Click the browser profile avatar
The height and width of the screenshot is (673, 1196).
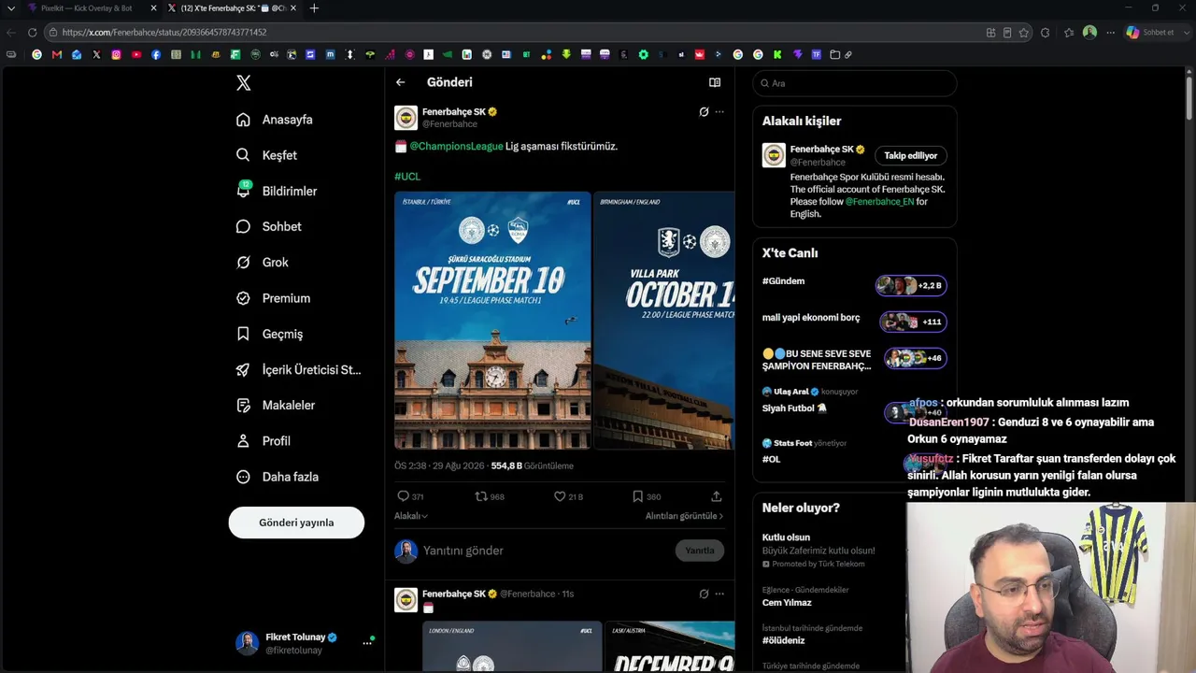coord(1089,33)
